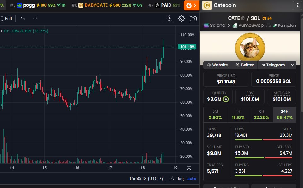Open the price scale settings icon
The image size is (303, 188).
[189, 168]
